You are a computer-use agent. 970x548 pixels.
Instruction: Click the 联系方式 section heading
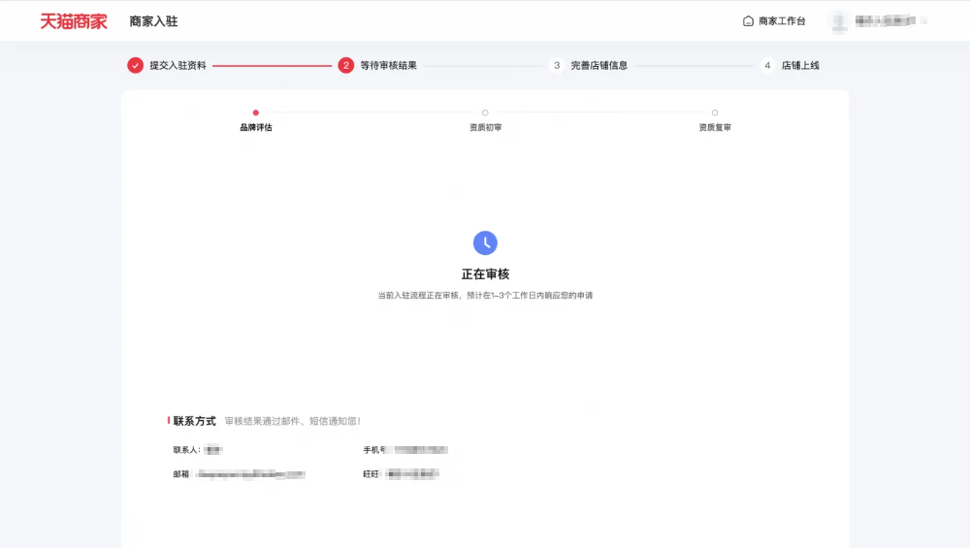coord(194,421)
